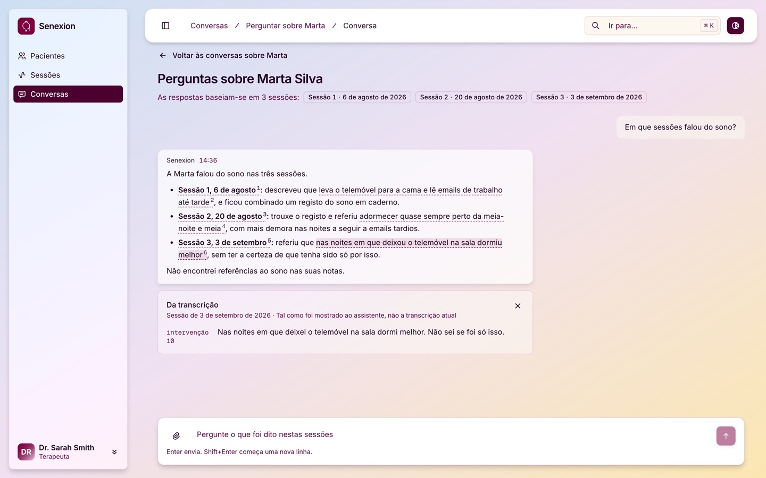This screenshot has width=766, height=478.
Task: Click the attach file paperclip icon
Action: click(176, 436)
